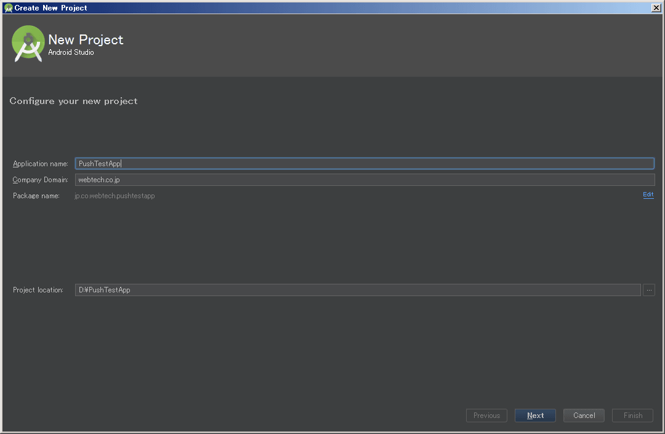Click the Project location input field
The height and width of the screenshot is (434, 665).
point(358,290)
